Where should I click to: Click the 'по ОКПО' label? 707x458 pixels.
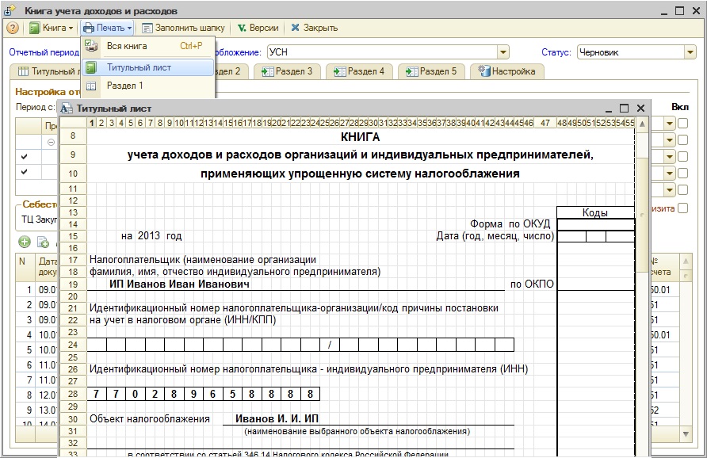point(532,284)
